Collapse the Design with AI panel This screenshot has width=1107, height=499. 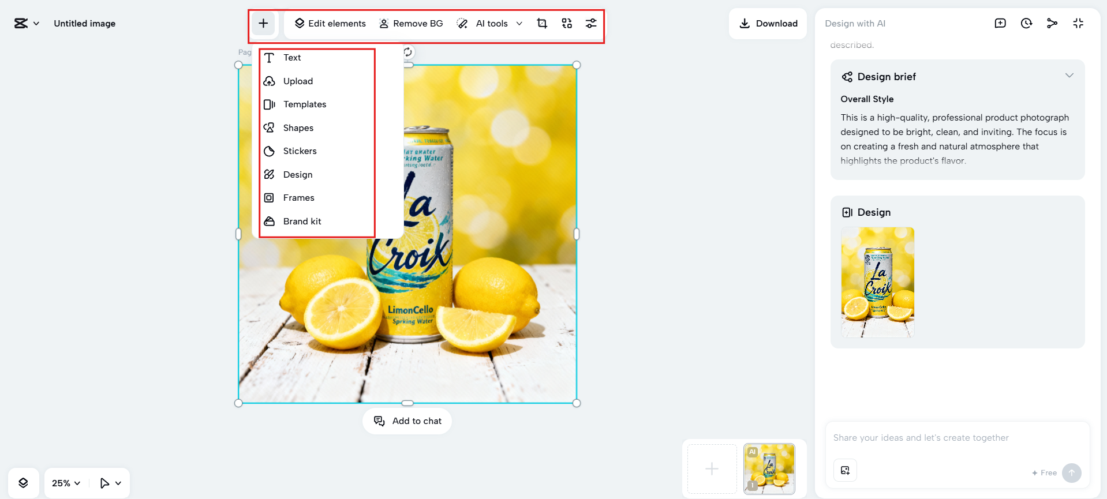[x=1078, y=24]
